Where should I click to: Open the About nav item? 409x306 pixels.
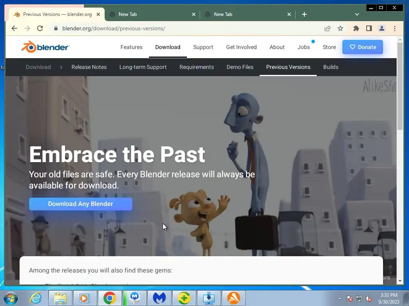coord(277,47)
